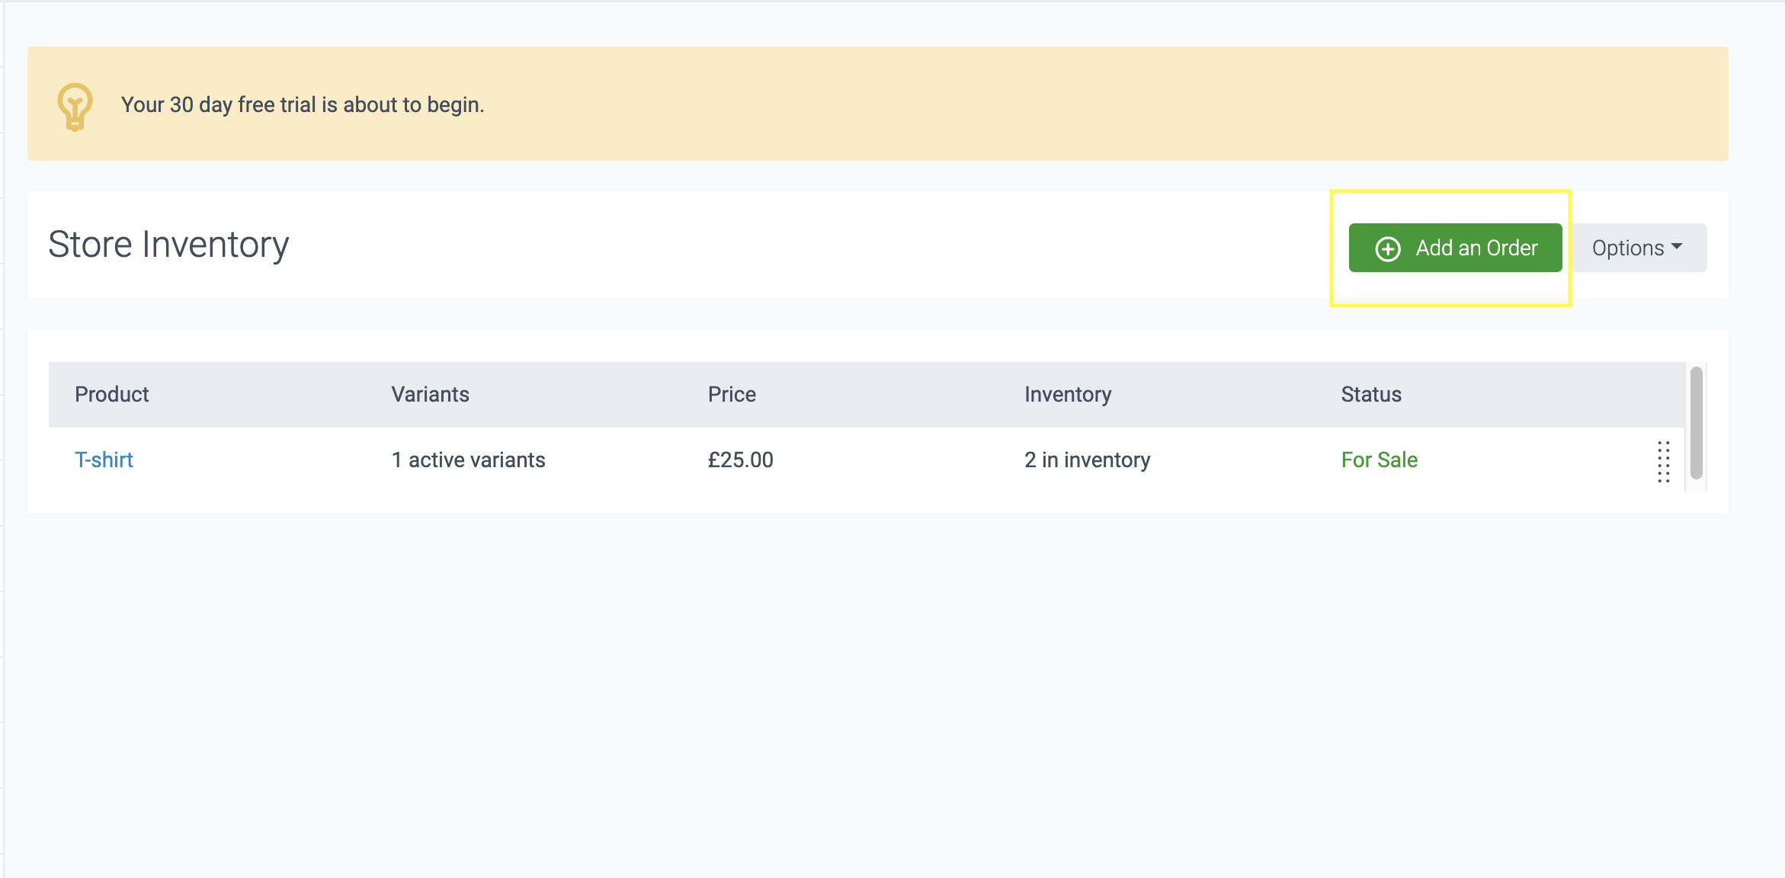Click the For Sale status label

[x=1379, y=460]
